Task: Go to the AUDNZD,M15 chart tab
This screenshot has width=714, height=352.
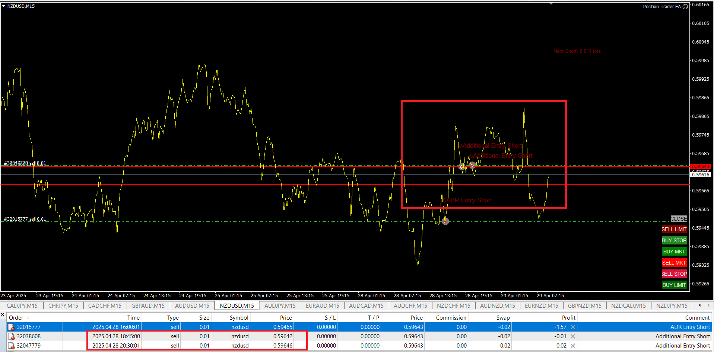Action: click(498, 305)
